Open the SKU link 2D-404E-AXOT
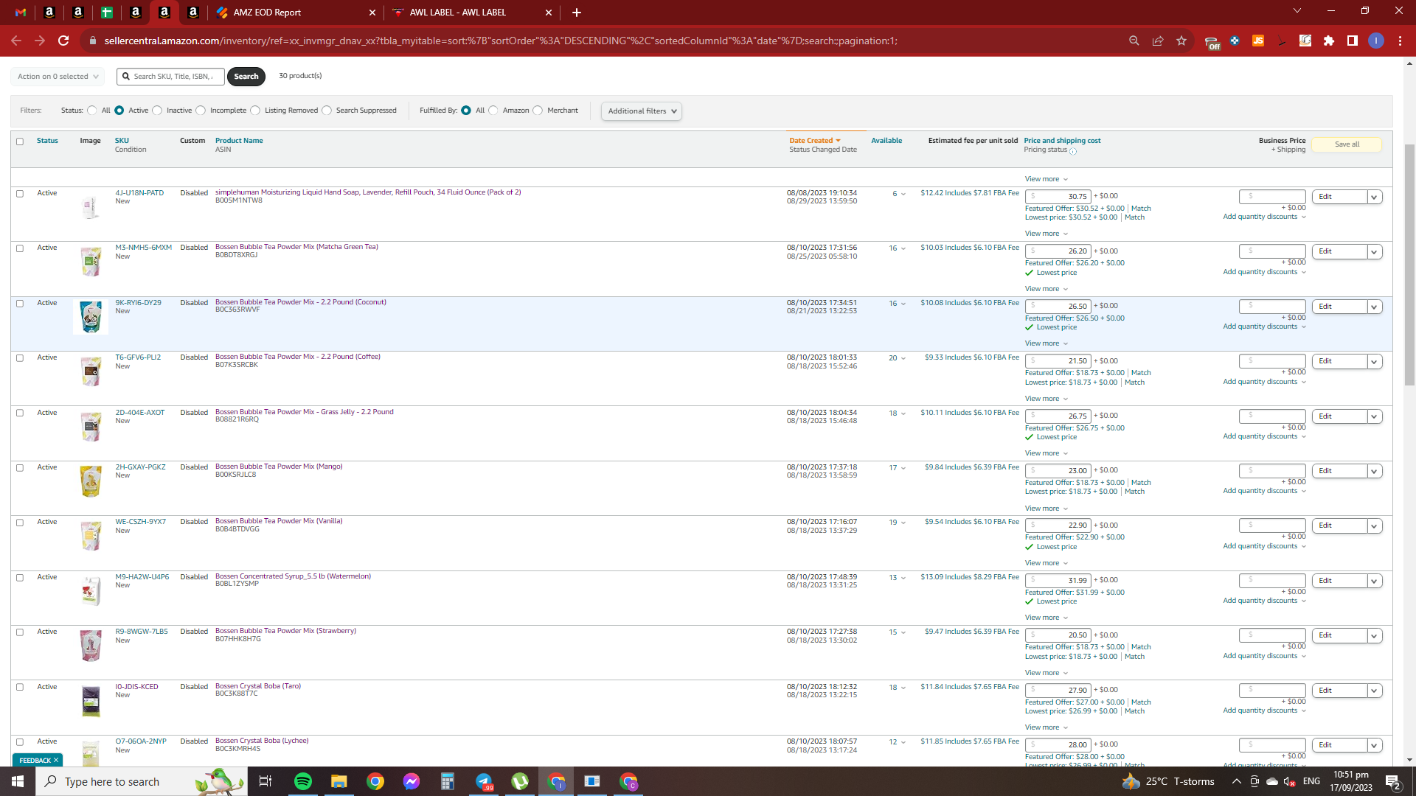The height and width of the screenshot is (796, 1416). [140, 413]
